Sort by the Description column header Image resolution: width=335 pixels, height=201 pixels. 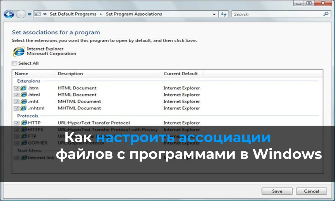pos(108,74)
